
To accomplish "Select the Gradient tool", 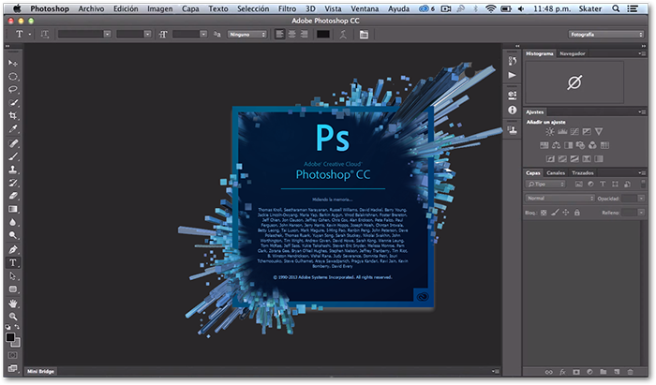I will [13, 209].
